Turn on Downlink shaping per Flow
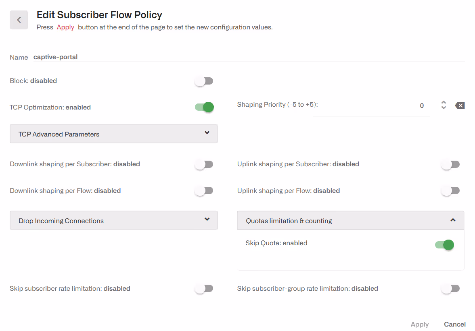Image resolution: width=475 pixels, height=331 pixels. tap(204, 191)
